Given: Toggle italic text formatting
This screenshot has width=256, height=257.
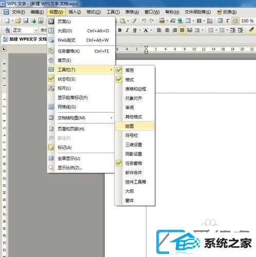Looking at the screenshot, I should (x=127, y=30).
